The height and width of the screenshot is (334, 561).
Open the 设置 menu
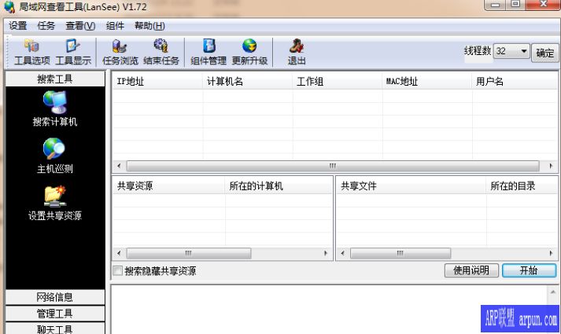pyautogui.click(x=18, y=26)
